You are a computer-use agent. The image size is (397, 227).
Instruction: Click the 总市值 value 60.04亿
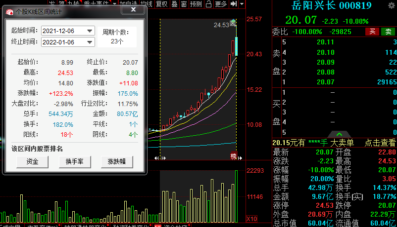(321, 223)
